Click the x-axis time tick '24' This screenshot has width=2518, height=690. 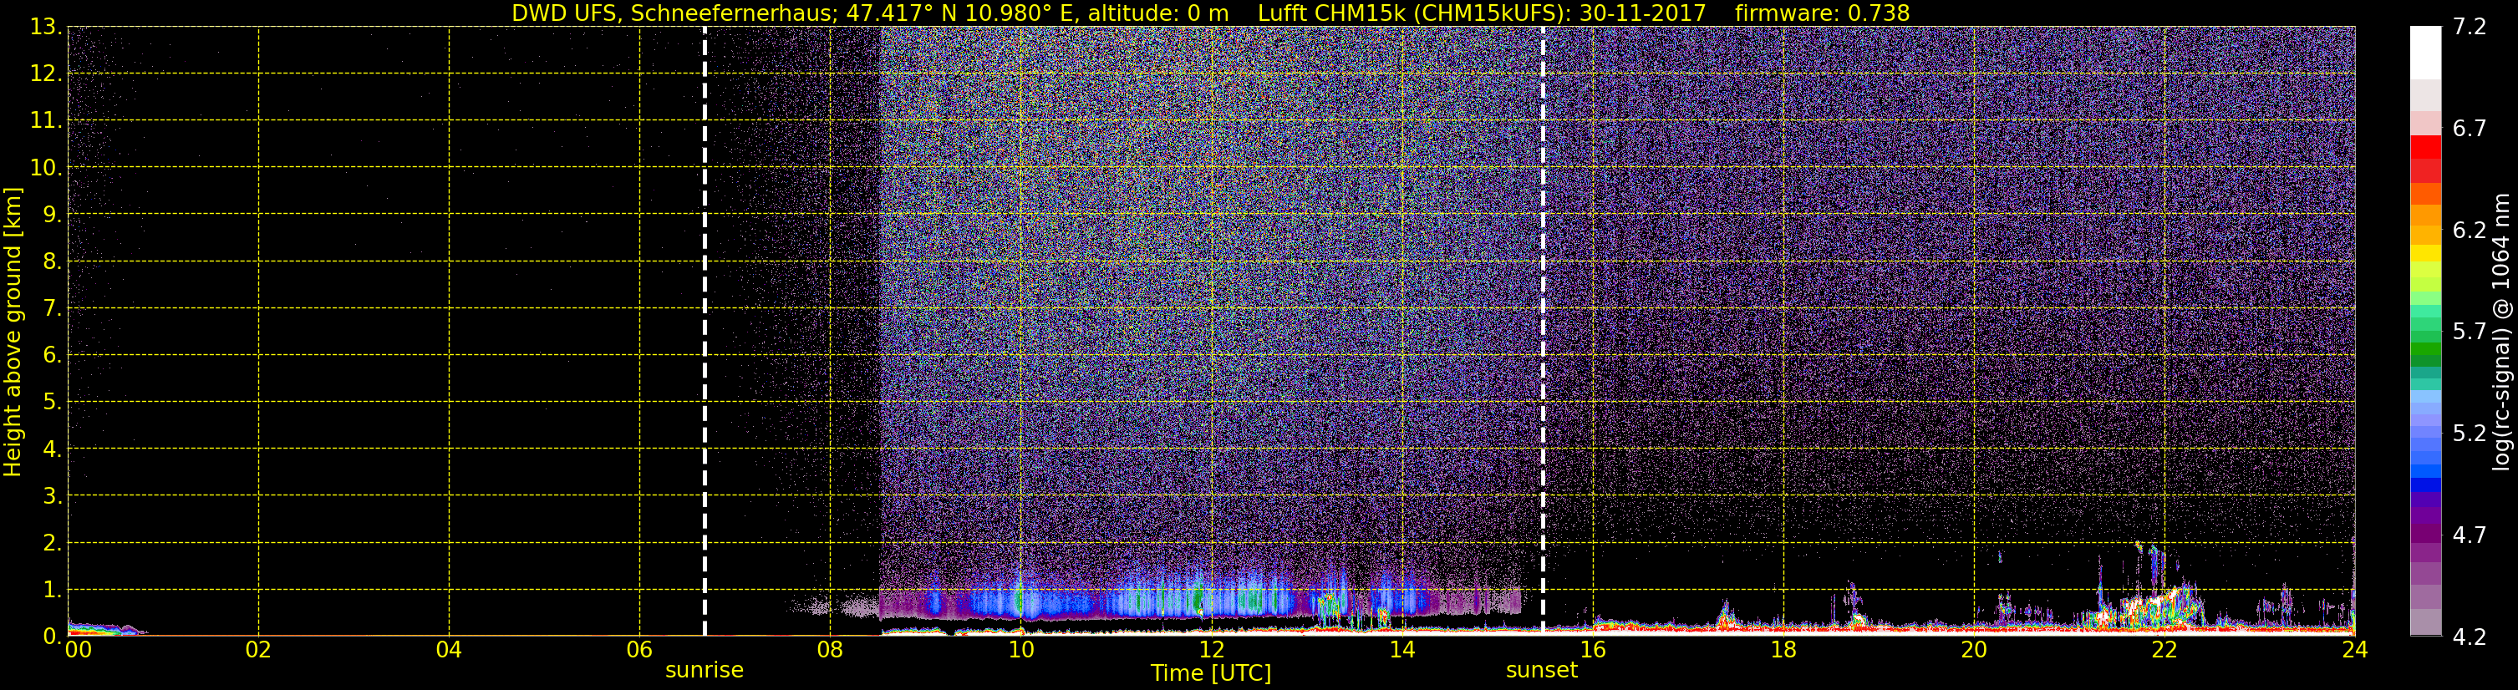[x=2355, y=650]
